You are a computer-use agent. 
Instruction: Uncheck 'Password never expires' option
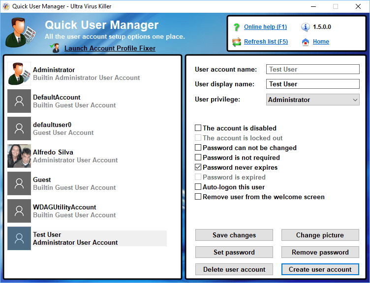tap(198, 167)
